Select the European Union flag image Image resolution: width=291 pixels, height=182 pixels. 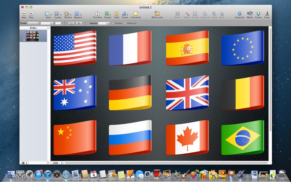243,48
